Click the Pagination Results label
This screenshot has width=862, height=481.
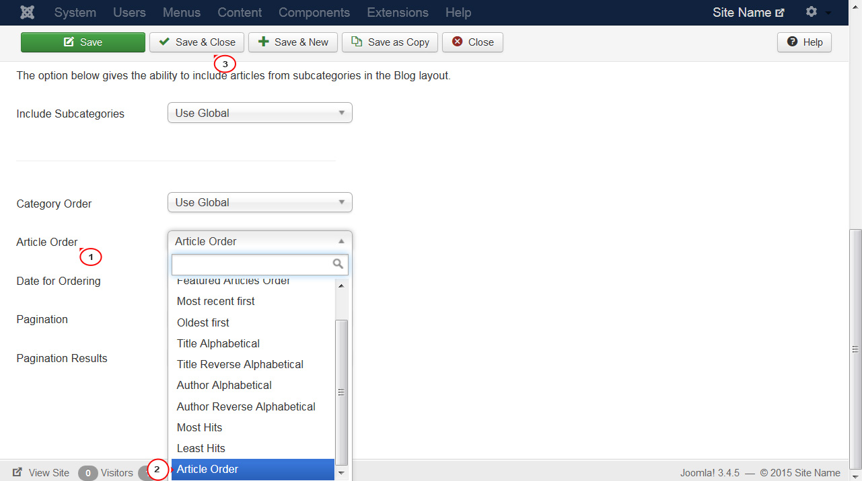[x=62, y=359]
